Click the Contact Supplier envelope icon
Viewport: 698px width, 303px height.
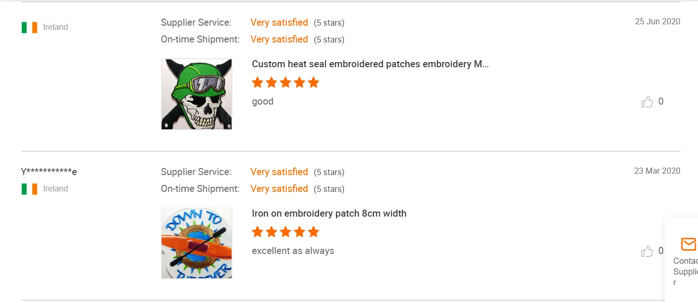688,244
